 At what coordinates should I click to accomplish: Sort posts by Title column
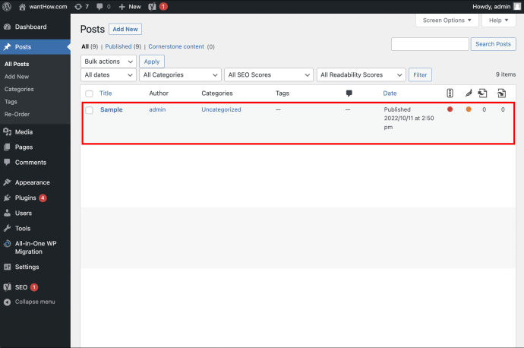click(106, 93)
